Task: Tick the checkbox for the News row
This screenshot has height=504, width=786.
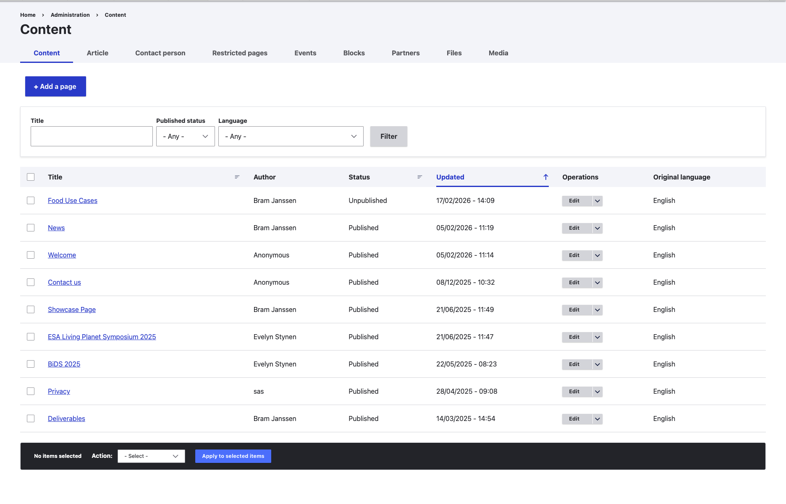Action: click(x=31, y=228)
